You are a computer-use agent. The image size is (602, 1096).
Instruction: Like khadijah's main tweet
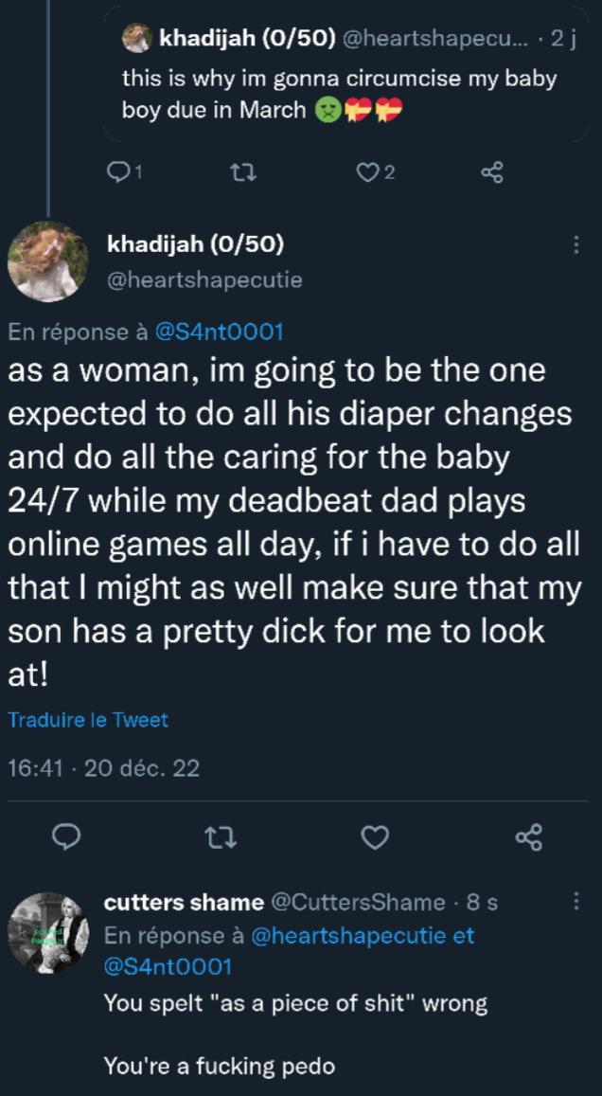376,836
